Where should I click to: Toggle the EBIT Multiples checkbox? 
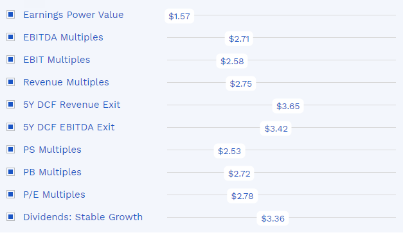pyautogui.click(x=10, y=59)
